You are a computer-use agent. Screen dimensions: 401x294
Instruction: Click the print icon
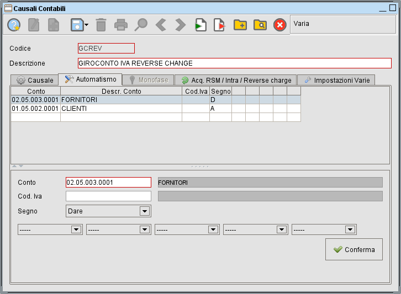pyautogui.click(x=121, y=25)
